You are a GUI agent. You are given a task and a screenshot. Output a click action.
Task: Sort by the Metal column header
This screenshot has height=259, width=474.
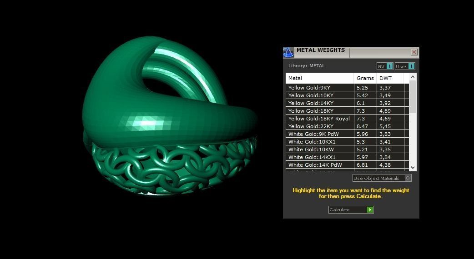(x=319, y=78)
